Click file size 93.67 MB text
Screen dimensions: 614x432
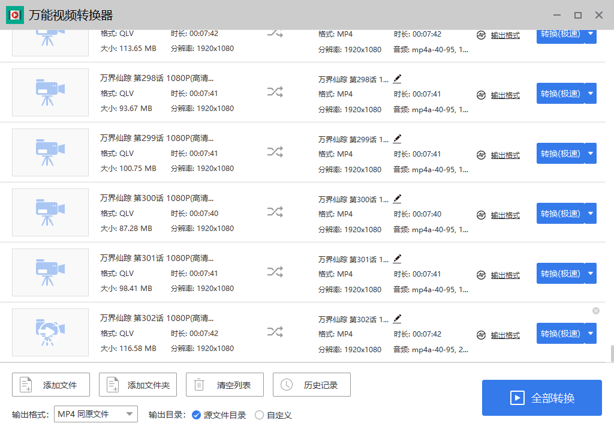(x=127, y=109)
